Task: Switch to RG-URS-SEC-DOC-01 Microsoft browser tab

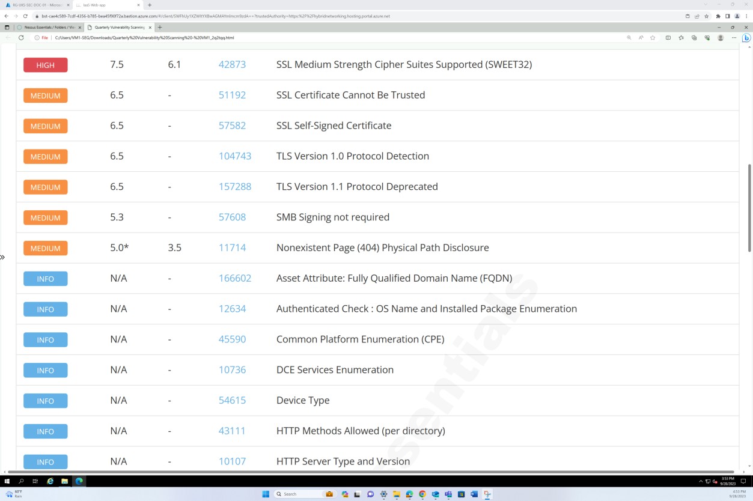Action: pos(36,5)
